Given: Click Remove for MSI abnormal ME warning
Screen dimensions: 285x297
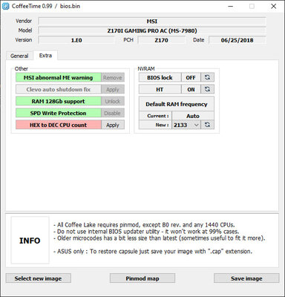Looking at the screenshot, I should [113, 77].
